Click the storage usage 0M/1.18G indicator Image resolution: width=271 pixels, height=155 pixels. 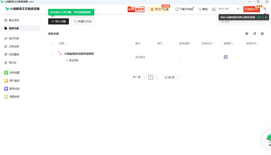click(224, 9)
